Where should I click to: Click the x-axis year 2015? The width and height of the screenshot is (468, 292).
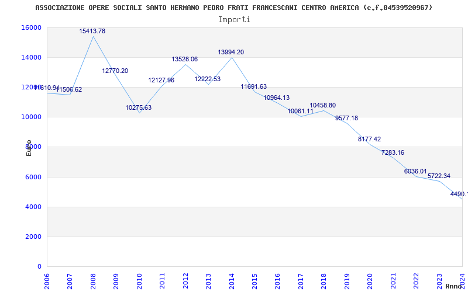click(254, 280)
